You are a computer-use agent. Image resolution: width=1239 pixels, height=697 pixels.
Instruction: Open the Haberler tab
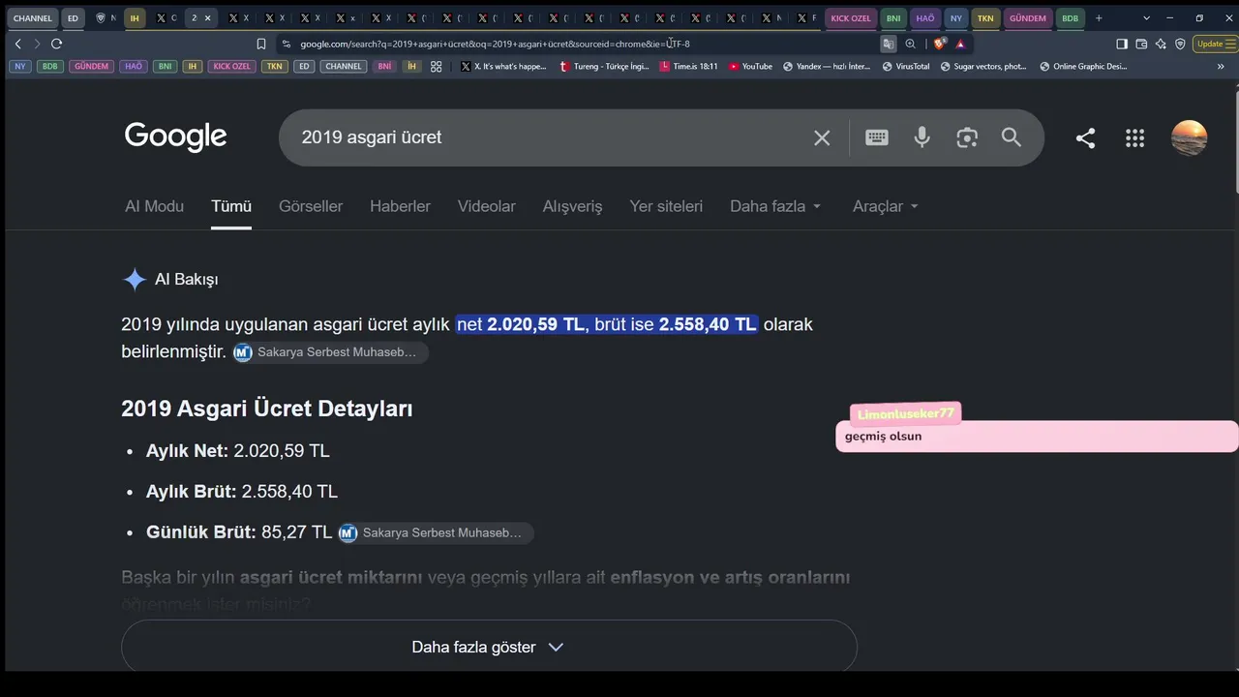(x=400, y=206)
